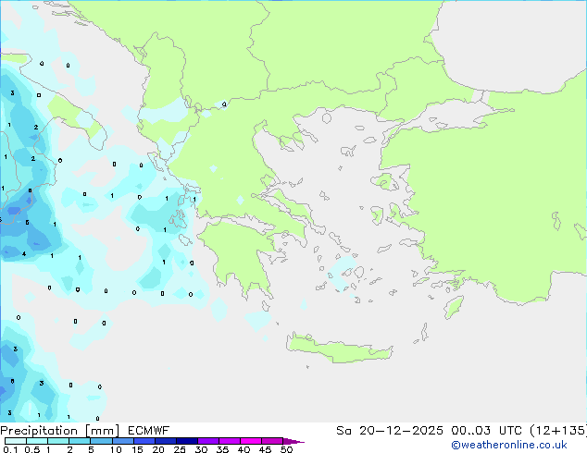
Task: Click the 20–25 mm dark blue legend box
Action: tap(166, 441)
